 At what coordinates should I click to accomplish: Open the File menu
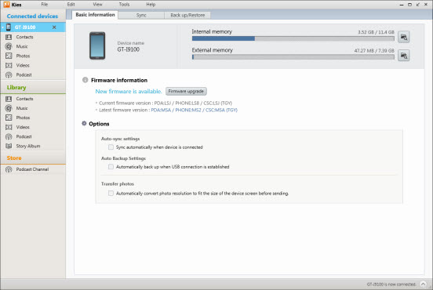45,5
